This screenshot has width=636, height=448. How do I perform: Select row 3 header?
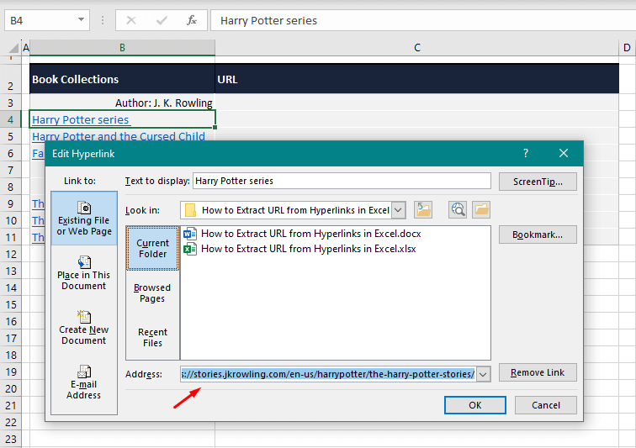11,103
